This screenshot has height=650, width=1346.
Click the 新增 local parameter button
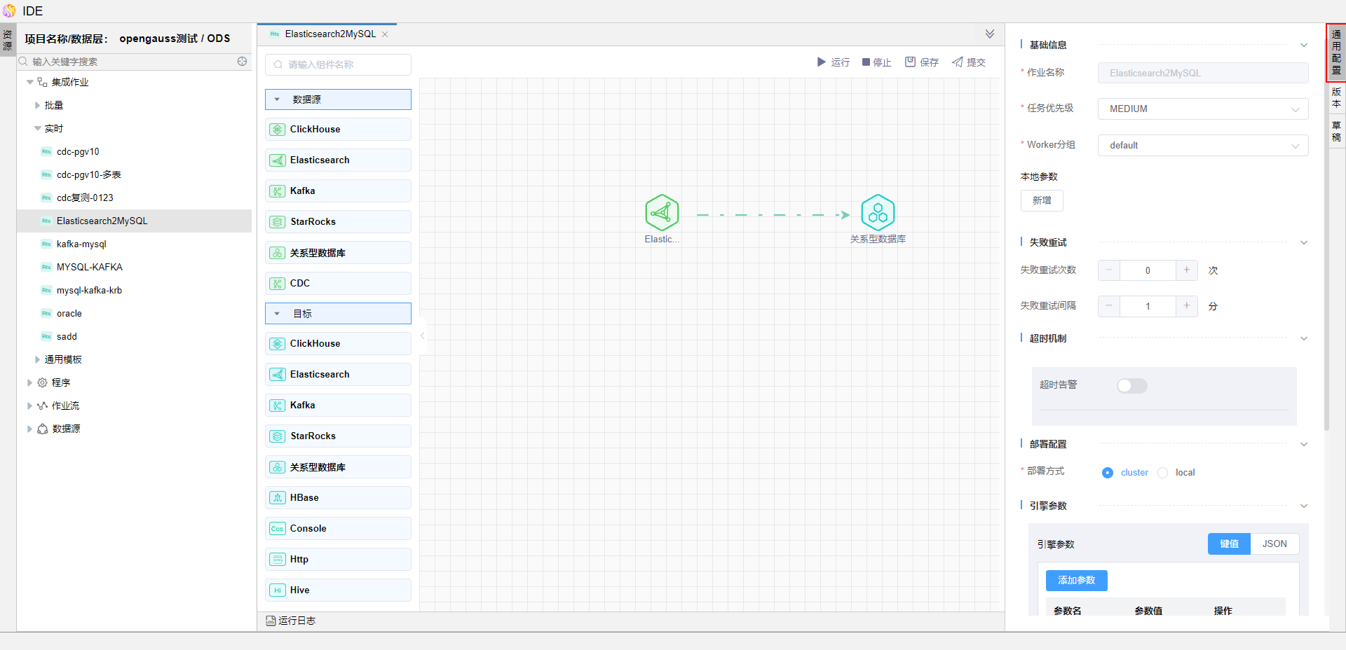pyautogui.click(x=1042, y=201)
